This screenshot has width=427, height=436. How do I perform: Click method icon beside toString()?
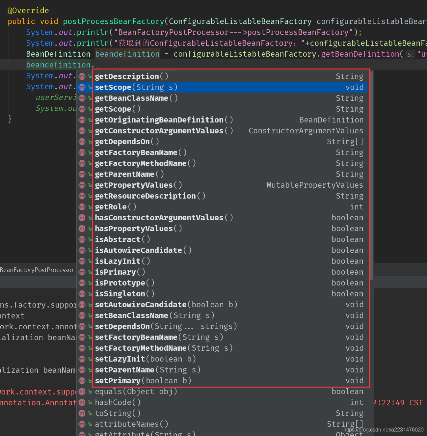(82, 413)
